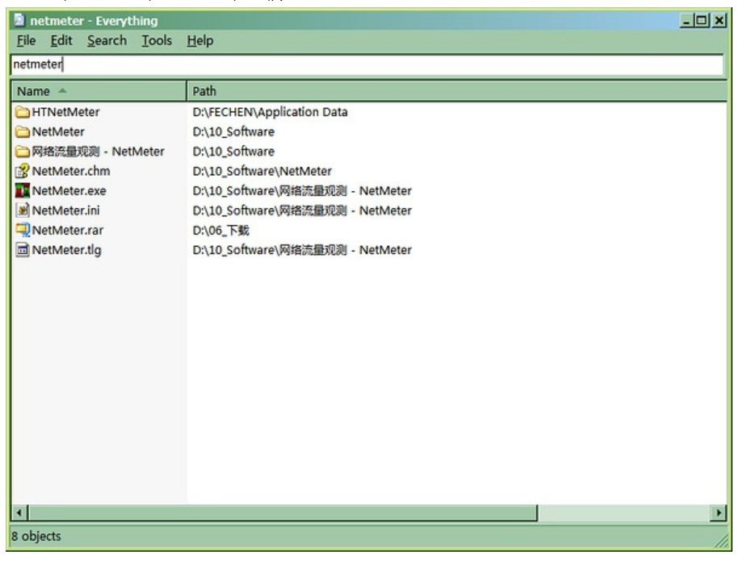Image resolution: width=743 pixels, height=563 pixels.
Task: Close the Everything window
Action: (720, 20)
